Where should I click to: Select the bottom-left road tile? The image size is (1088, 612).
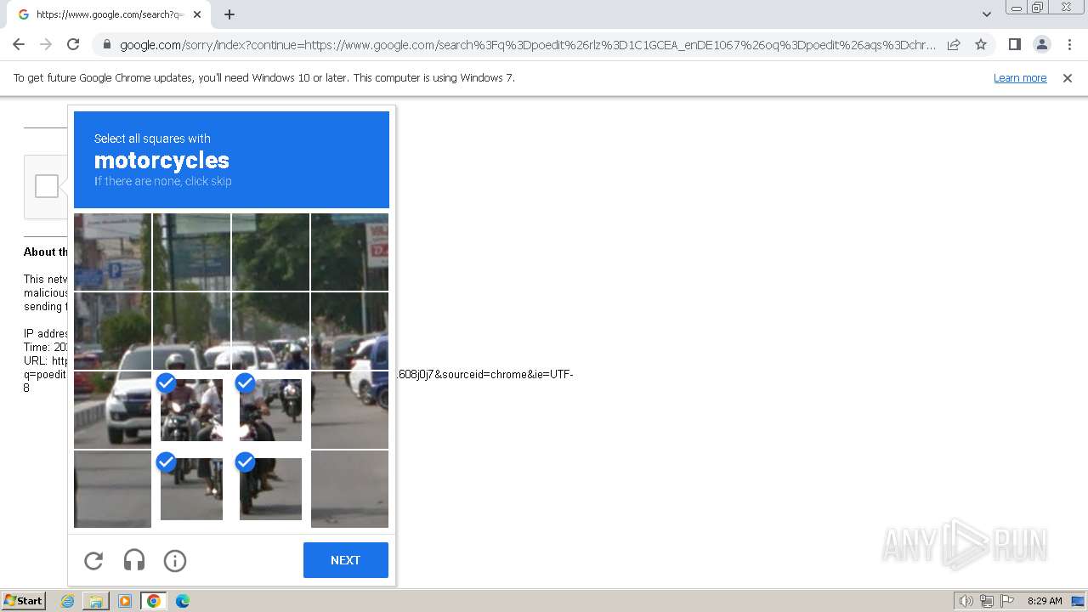click(x=112, y=489)
